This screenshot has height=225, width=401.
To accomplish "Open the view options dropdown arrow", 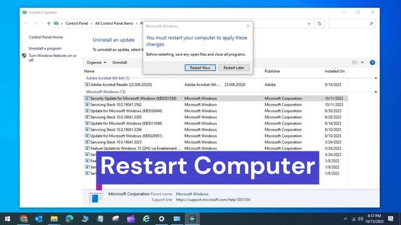I will 362,62.
